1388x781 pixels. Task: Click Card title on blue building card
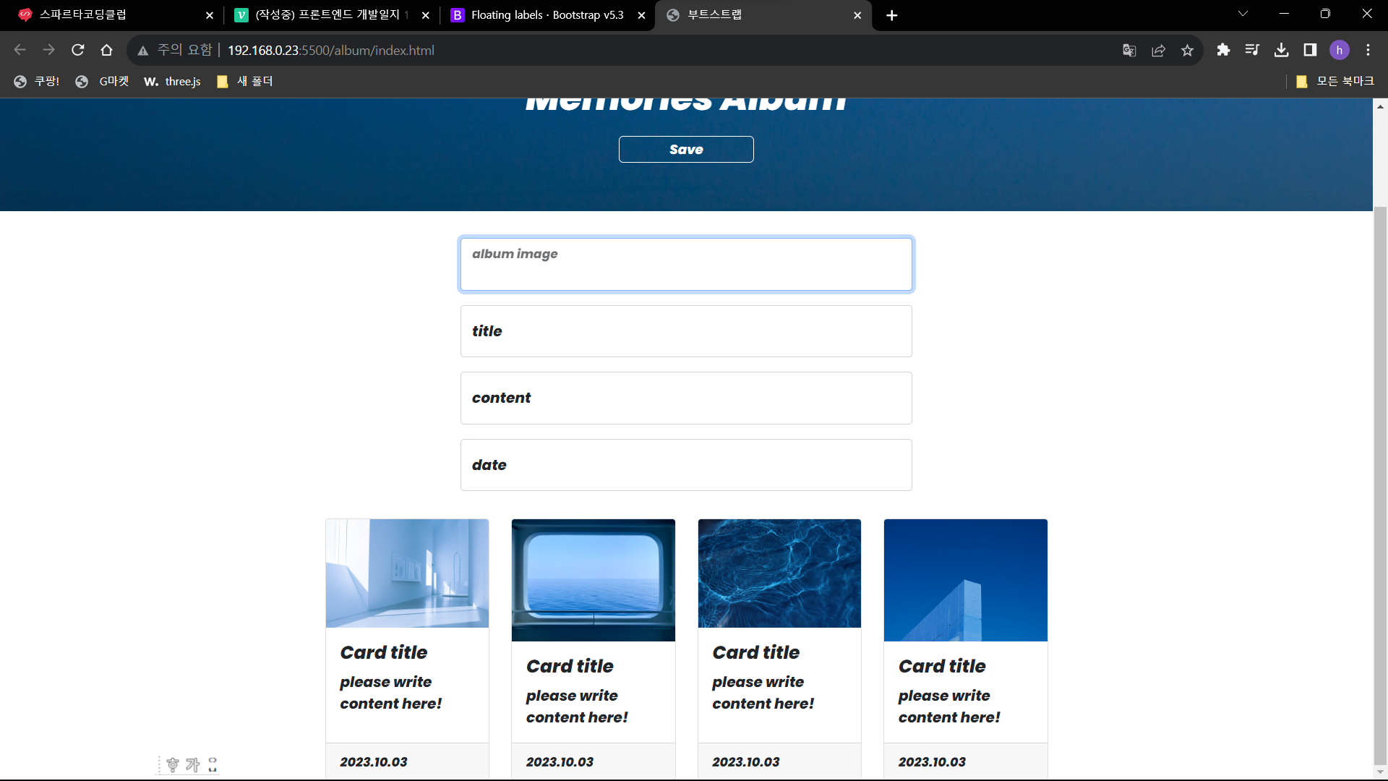coord(942,666)
